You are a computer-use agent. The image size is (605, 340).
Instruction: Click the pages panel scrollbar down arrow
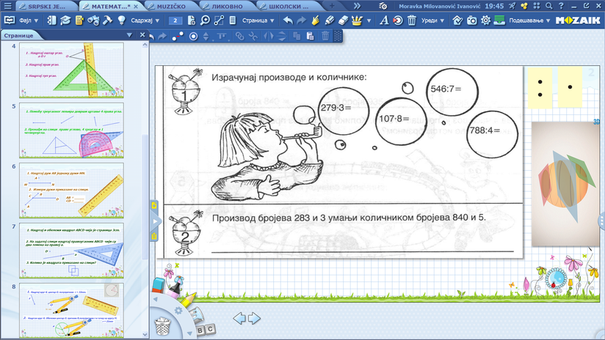pos(145,334)
